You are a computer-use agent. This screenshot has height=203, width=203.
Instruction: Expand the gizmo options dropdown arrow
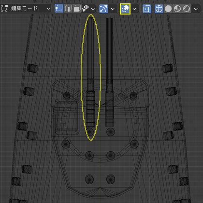click(113, 9)
